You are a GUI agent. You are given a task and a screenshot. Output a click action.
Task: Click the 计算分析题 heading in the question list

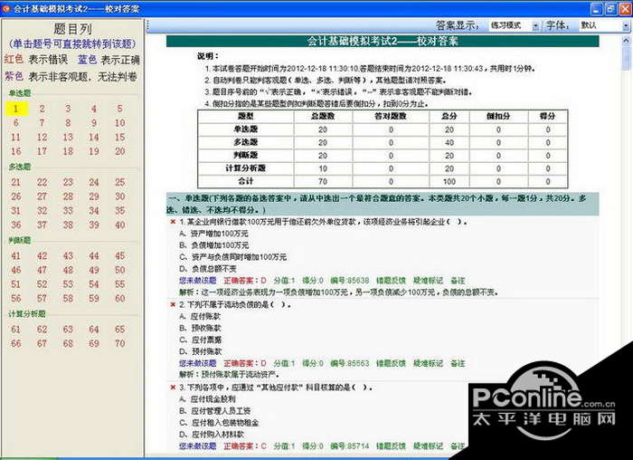coord(27,313)
